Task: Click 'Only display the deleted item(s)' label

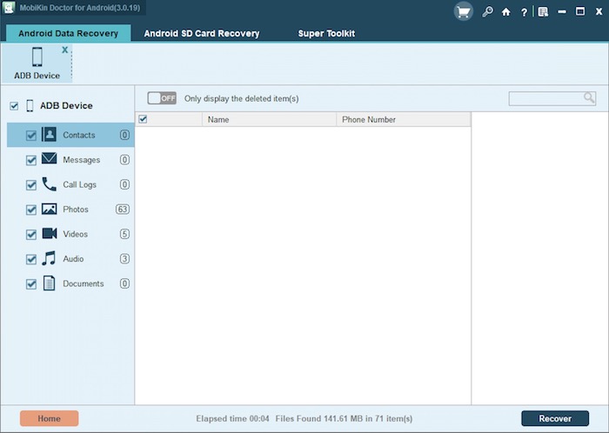Action: click(x=242, y=98)
